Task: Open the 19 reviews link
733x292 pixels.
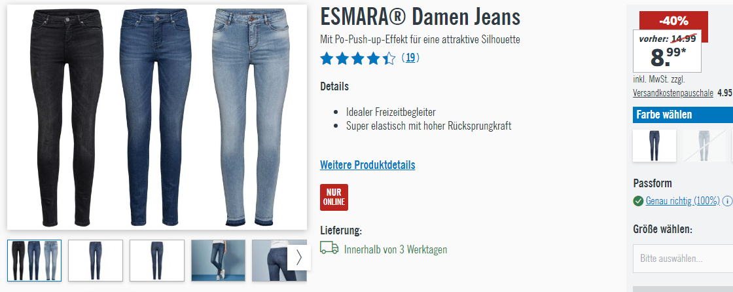Action: pyautogui.click(x=410, y=58)
